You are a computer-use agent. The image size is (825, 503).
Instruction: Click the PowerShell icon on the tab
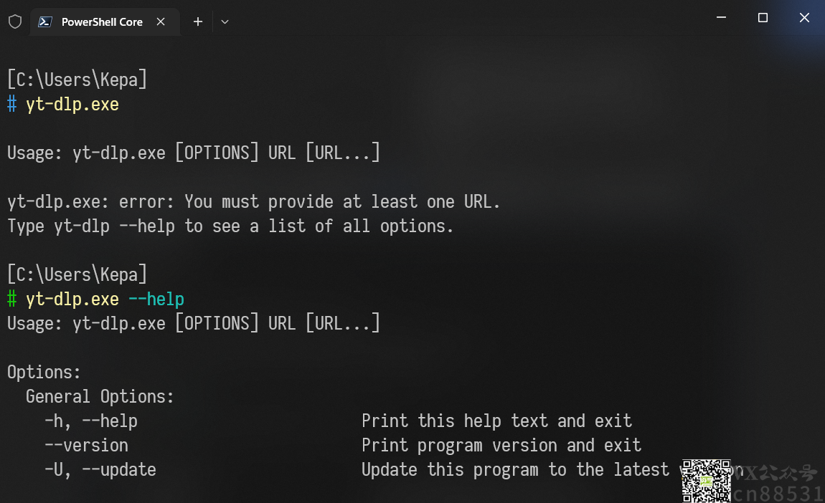[x=45, y=21]
